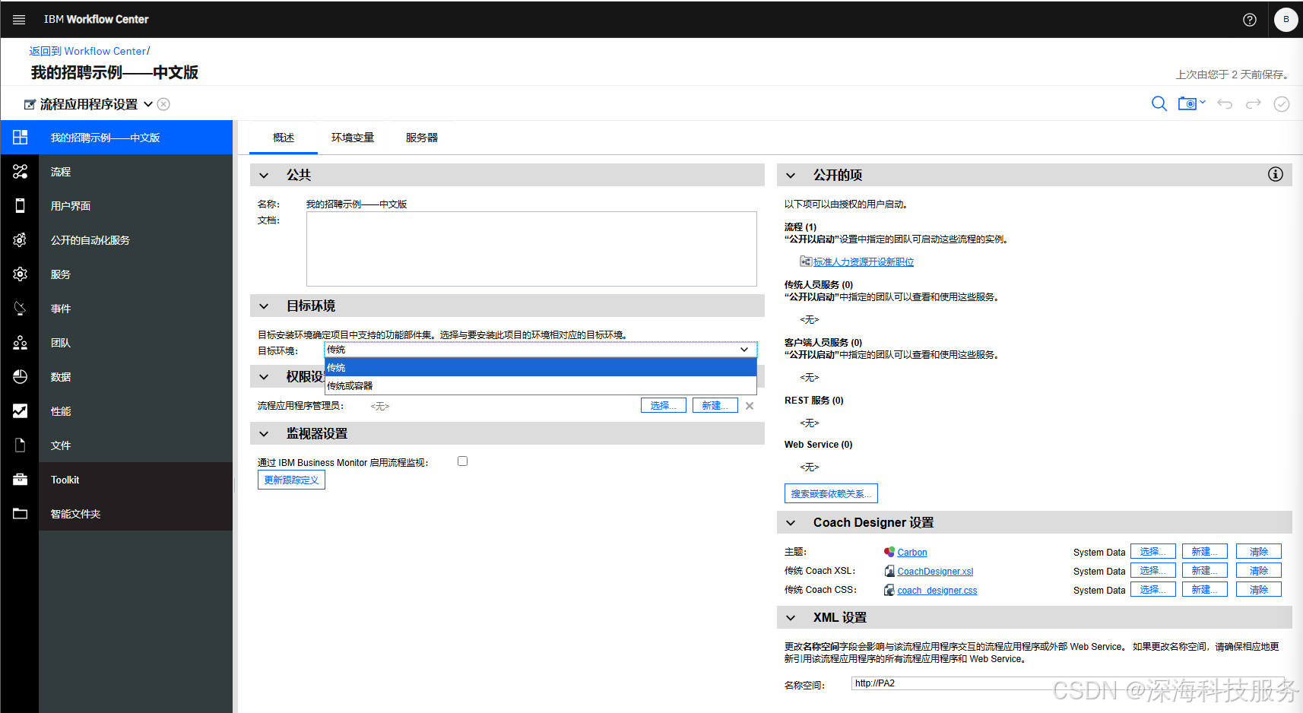Click the 公开的自动化服务 gear icon
1303x713 pixels.
[x=20, y=240]
